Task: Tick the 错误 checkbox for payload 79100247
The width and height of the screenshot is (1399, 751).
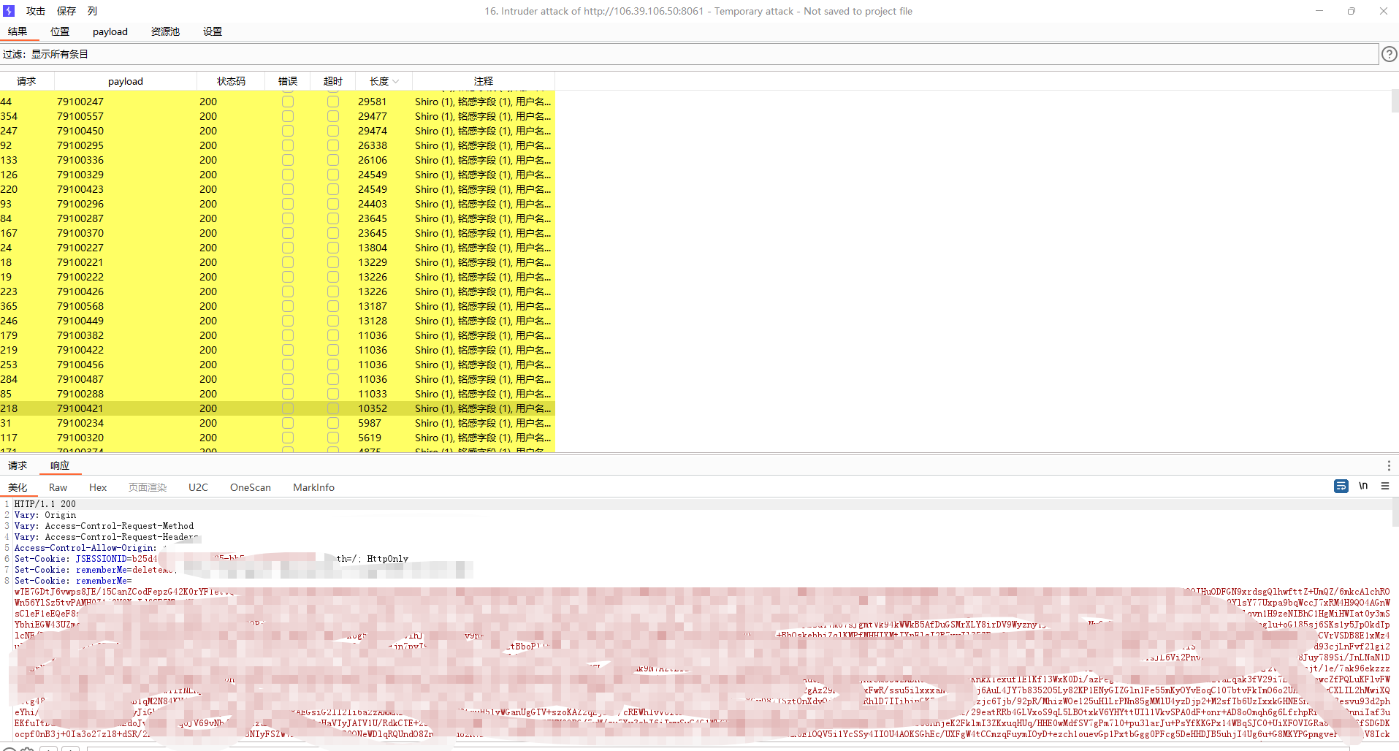Action: 288,102
